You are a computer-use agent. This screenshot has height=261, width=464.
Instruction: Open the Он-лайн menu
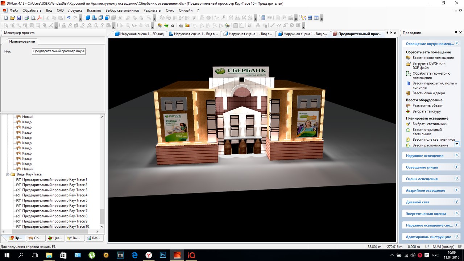pyautogui.click(x=186, y=11)
